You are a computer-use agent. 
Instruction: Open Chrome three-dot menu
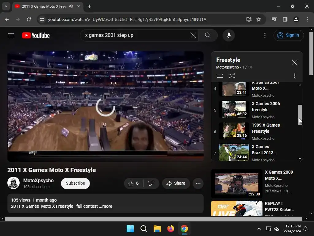[x=307, y=19]
